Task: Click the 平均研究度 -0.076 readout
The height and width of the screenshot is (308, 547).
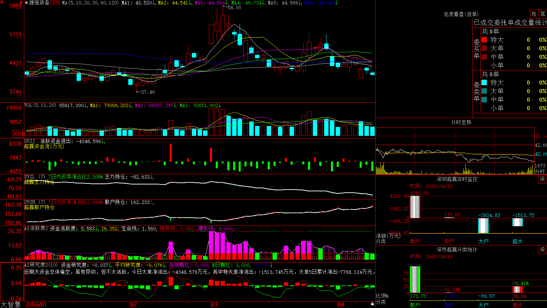Action: pos(138,265)
